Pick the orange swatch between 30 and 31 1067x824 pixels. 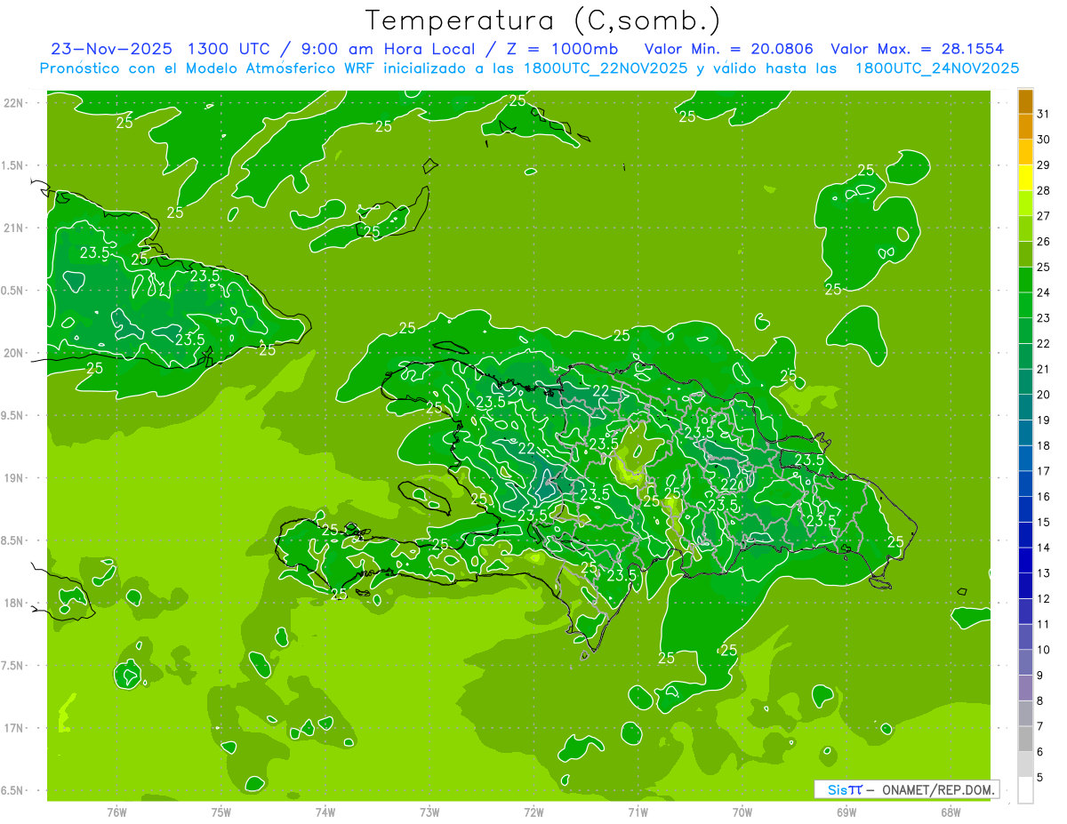pos(1025,126)
